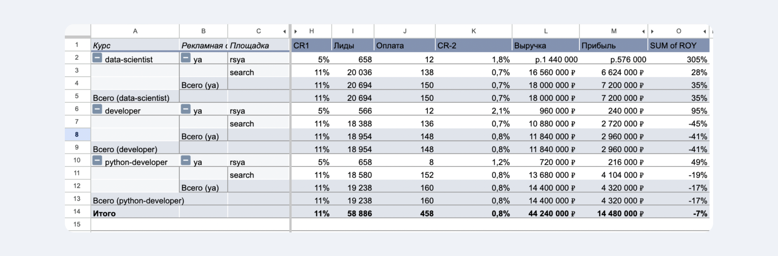Screen dimensions: 778x256
Task: Select the 'Всего (developer)' subtotal cell
Action: 135,149
